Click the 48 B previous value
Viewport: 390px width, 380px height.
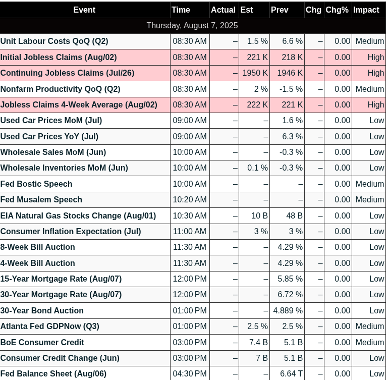295,215
